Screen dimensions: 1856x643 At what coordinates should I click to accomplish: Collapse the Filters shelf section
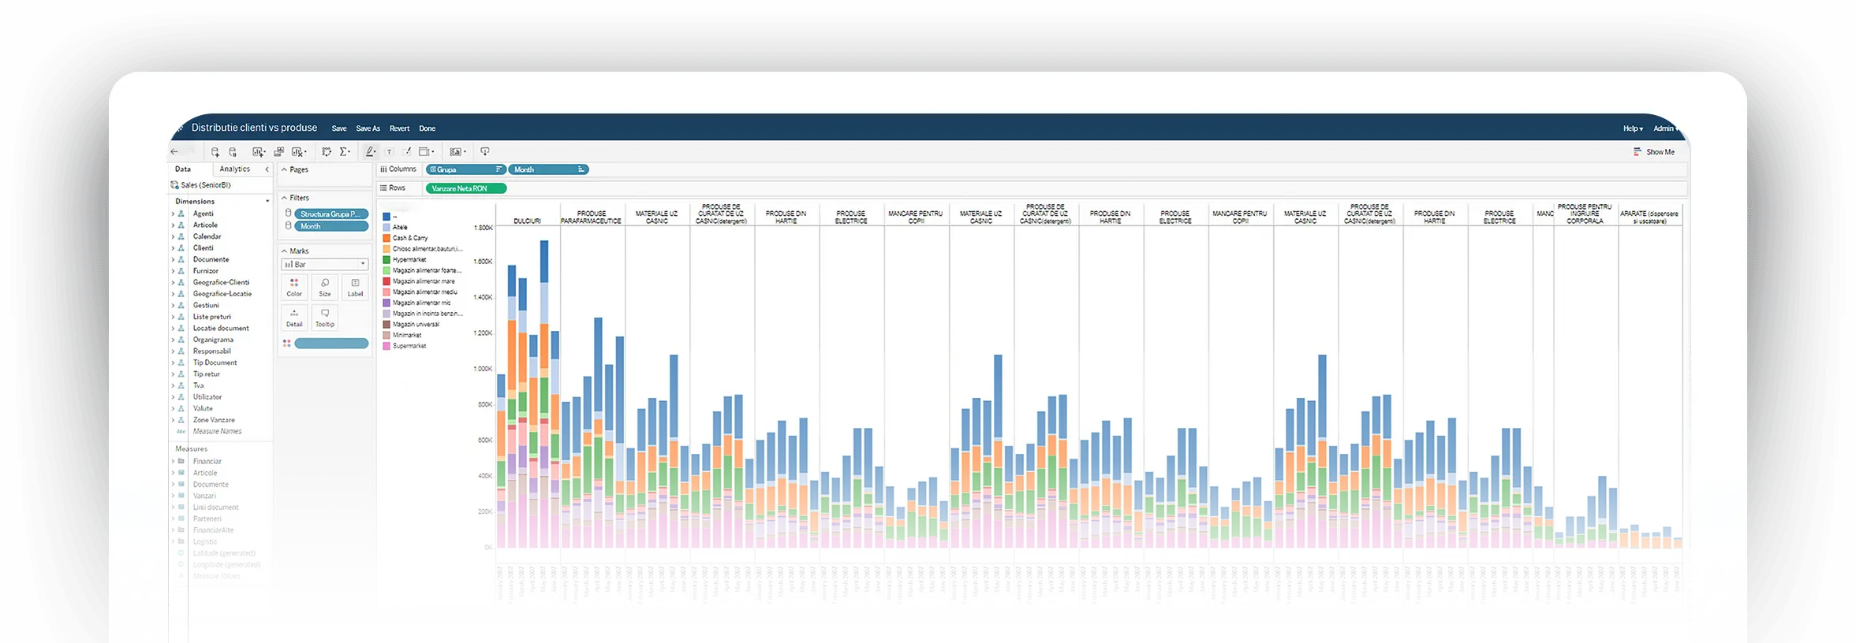285,199
